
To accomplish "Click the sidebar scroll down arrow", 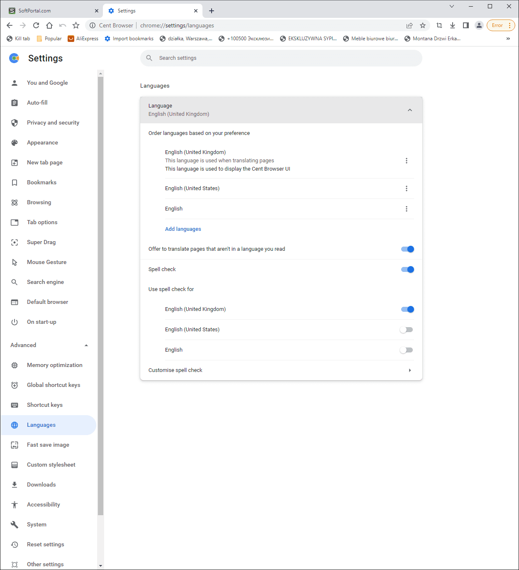I will 100,566.
